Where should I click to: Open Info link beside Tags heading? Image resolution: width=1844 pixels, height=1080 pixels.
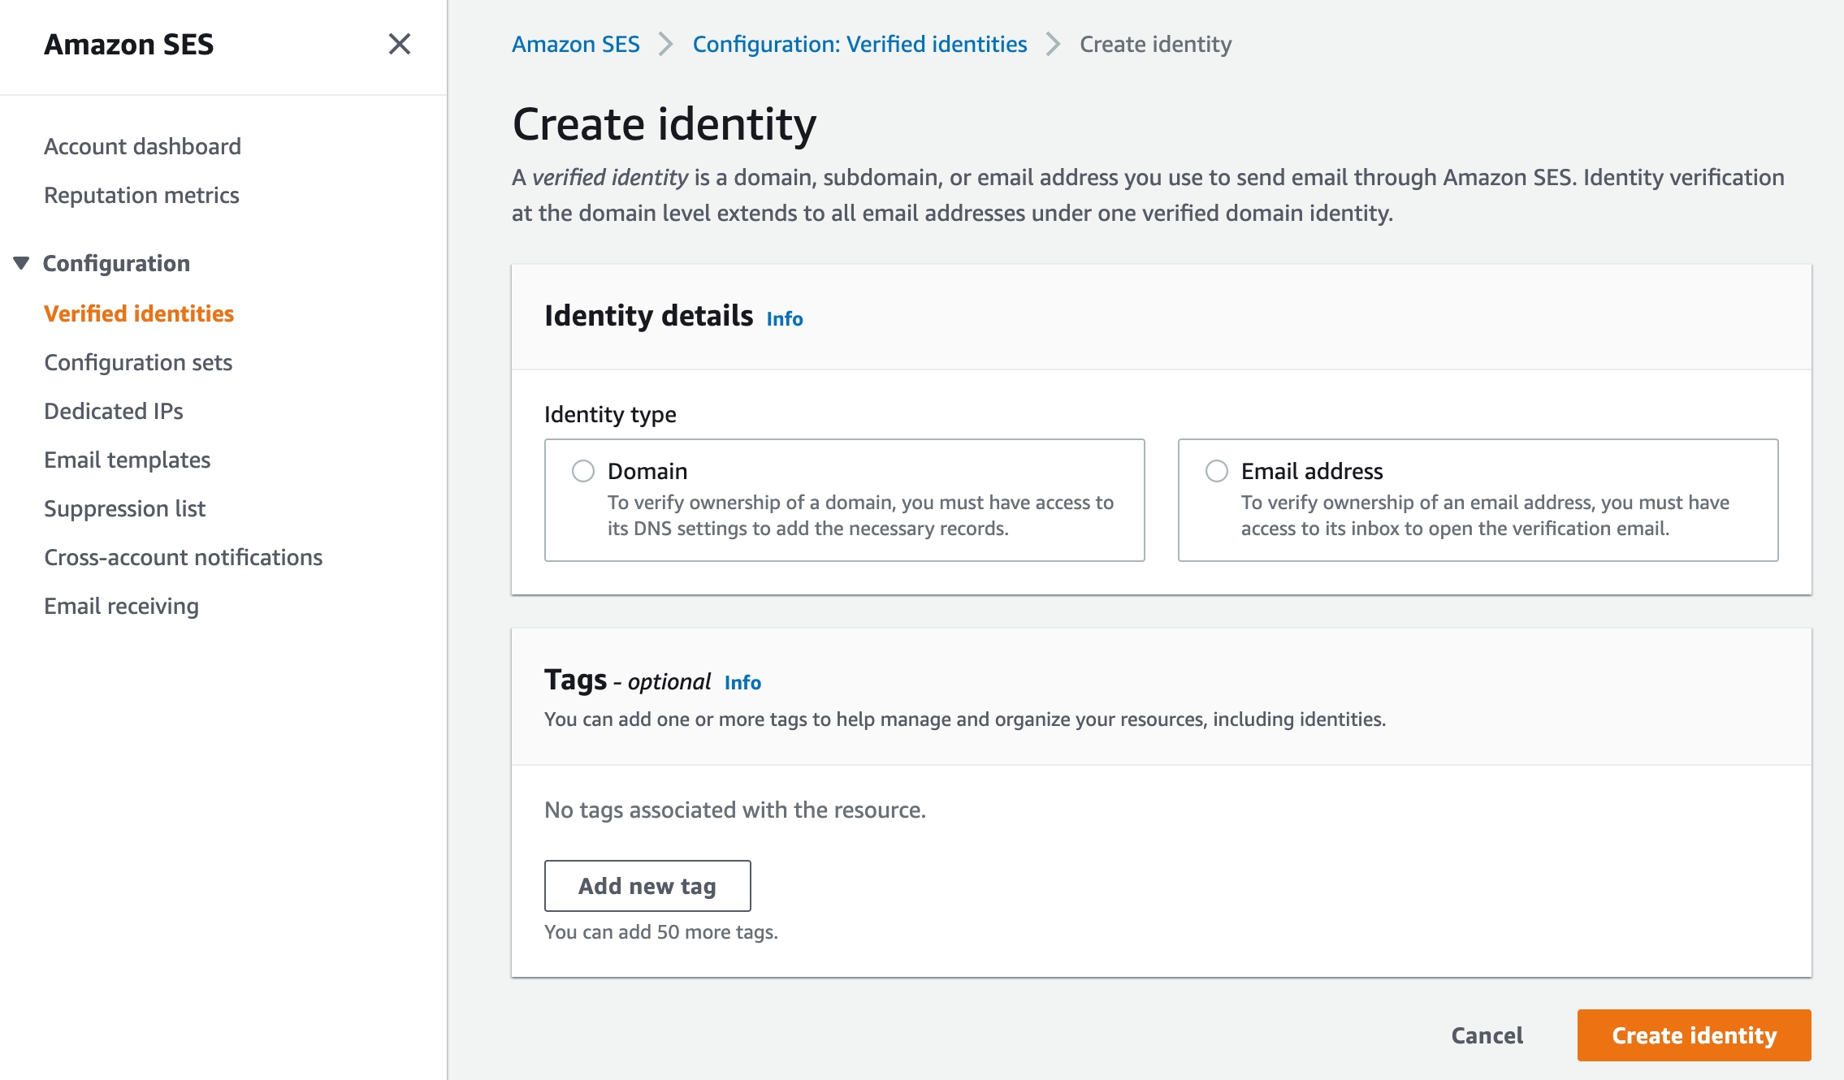click(742, 683)
